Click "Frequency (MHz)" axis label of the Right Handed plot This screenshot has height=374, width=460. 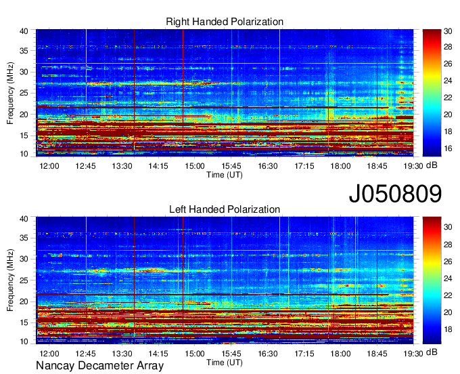(10, 93)
